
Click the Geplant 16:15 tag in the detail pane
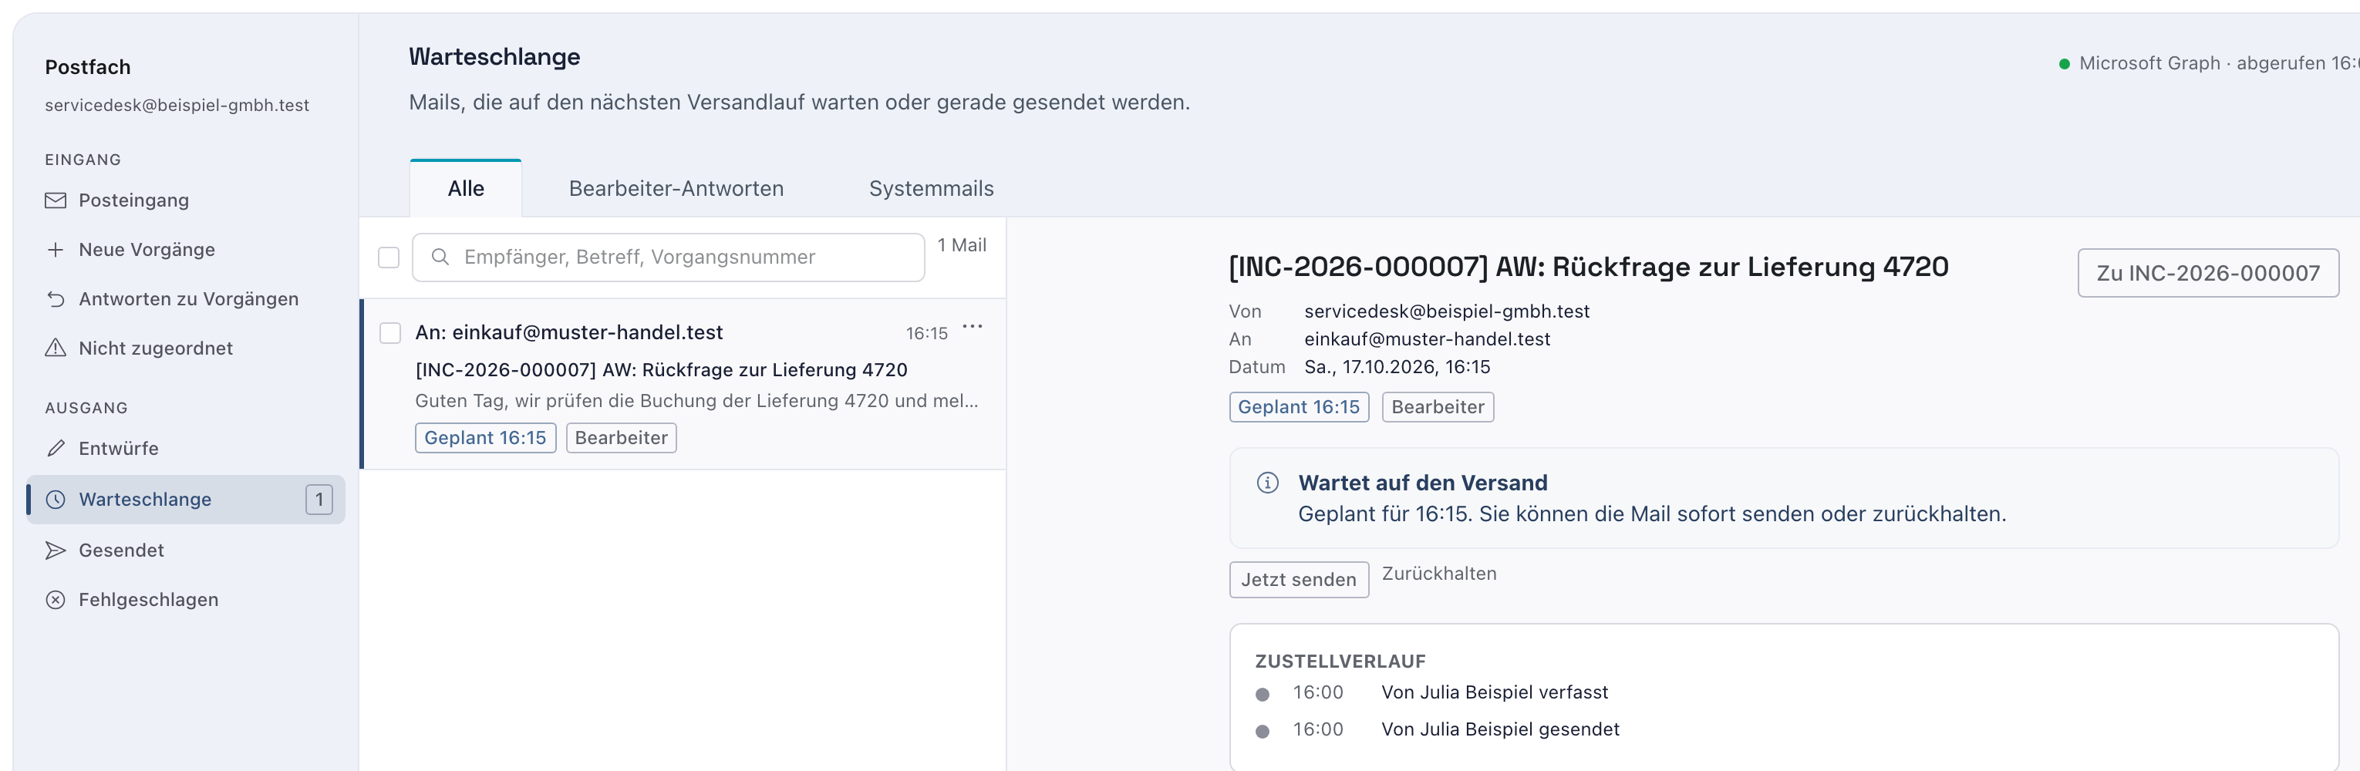1299,408
